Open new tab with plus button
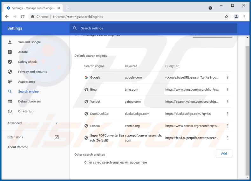The width and height of the screenshot is (251, 181). [68, 8]
